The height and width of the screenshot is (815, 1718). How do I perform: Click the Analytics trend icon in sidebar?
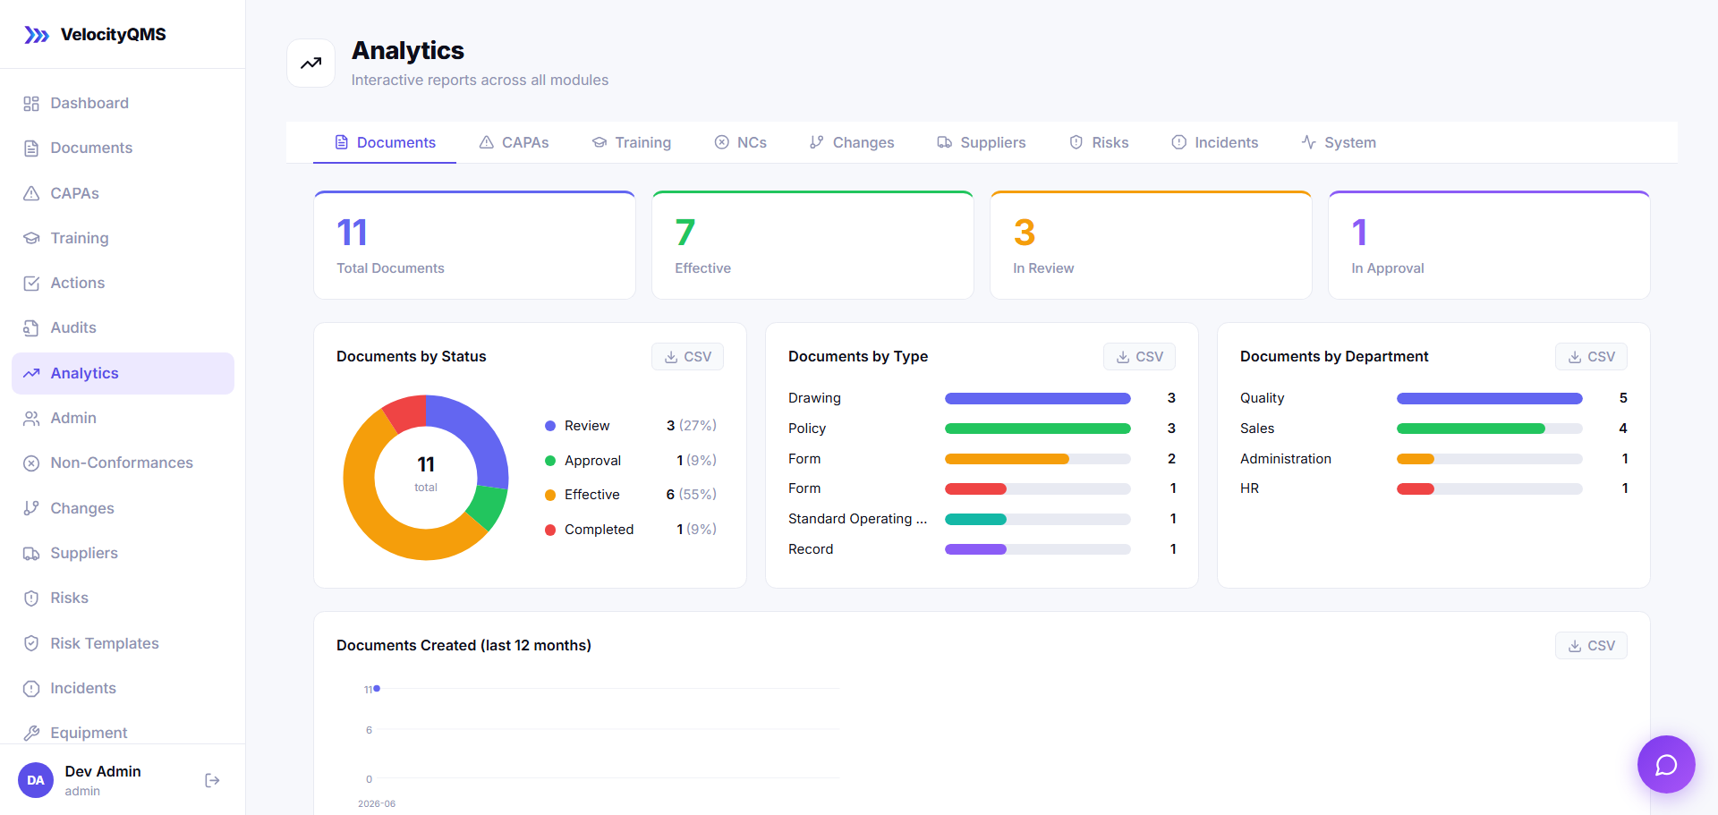tap(31, 373)
